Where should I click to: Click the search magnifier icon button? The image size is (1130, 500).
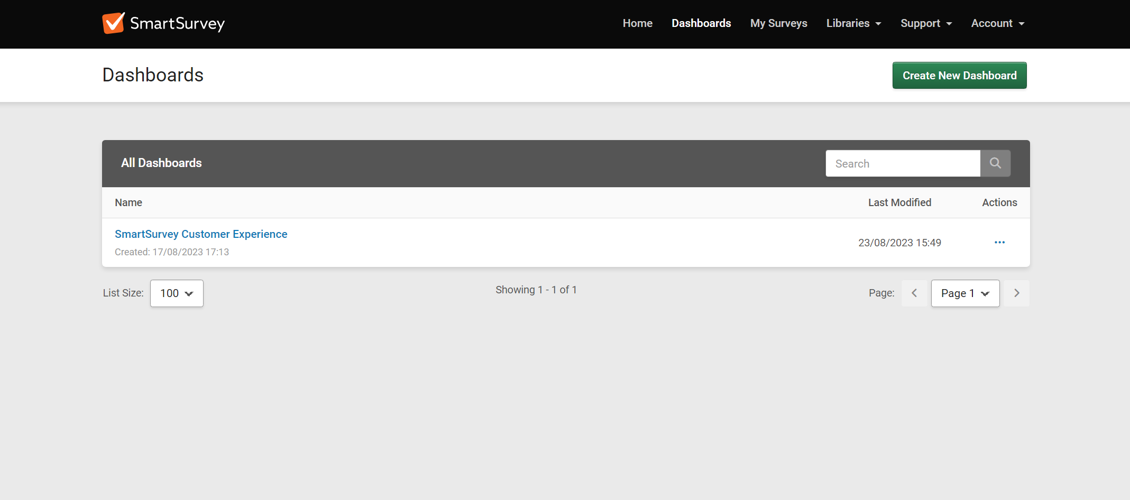coord(995,163)
